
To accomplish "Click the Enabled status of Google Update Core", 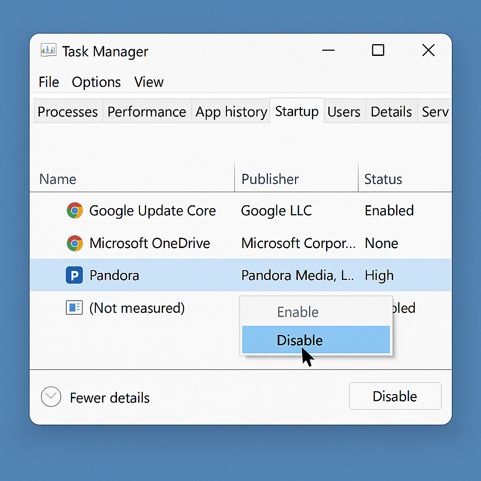I will point(389,211).
